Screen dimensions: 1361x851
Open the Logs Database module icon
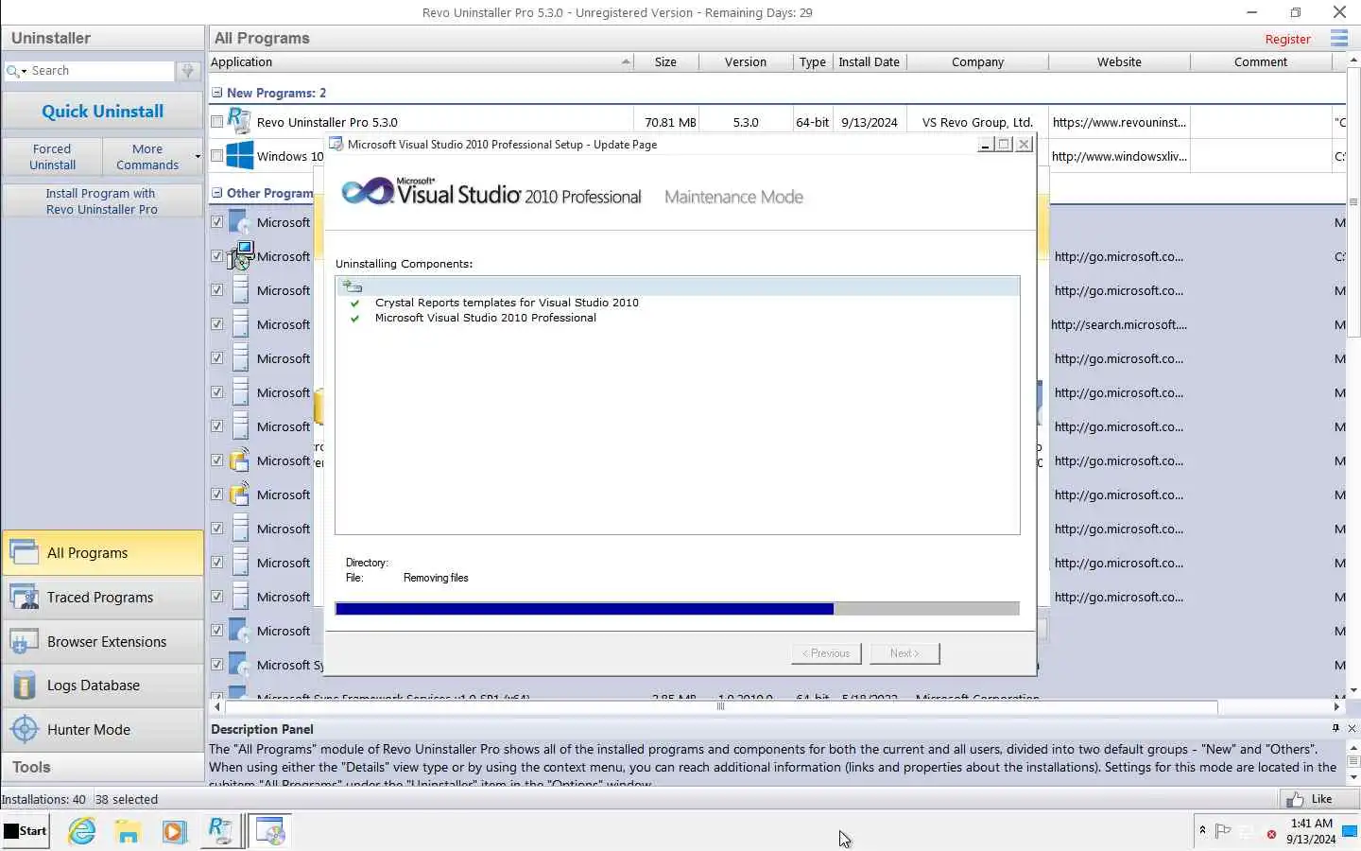pos(24,686)
